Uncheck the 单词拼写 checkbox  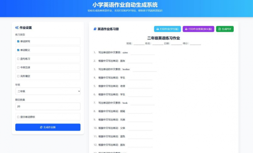(18, 41)
